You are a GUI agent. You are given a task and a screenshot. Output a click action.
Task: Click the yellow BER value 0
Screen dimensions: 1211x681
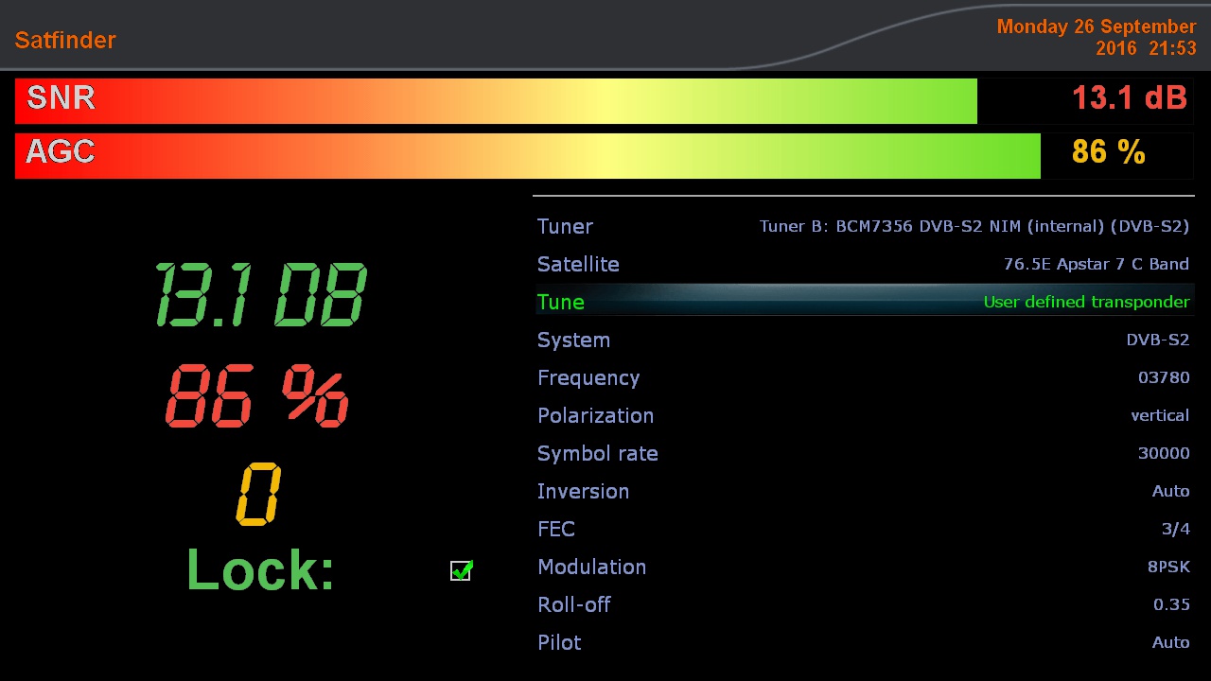tap(258, 494)
